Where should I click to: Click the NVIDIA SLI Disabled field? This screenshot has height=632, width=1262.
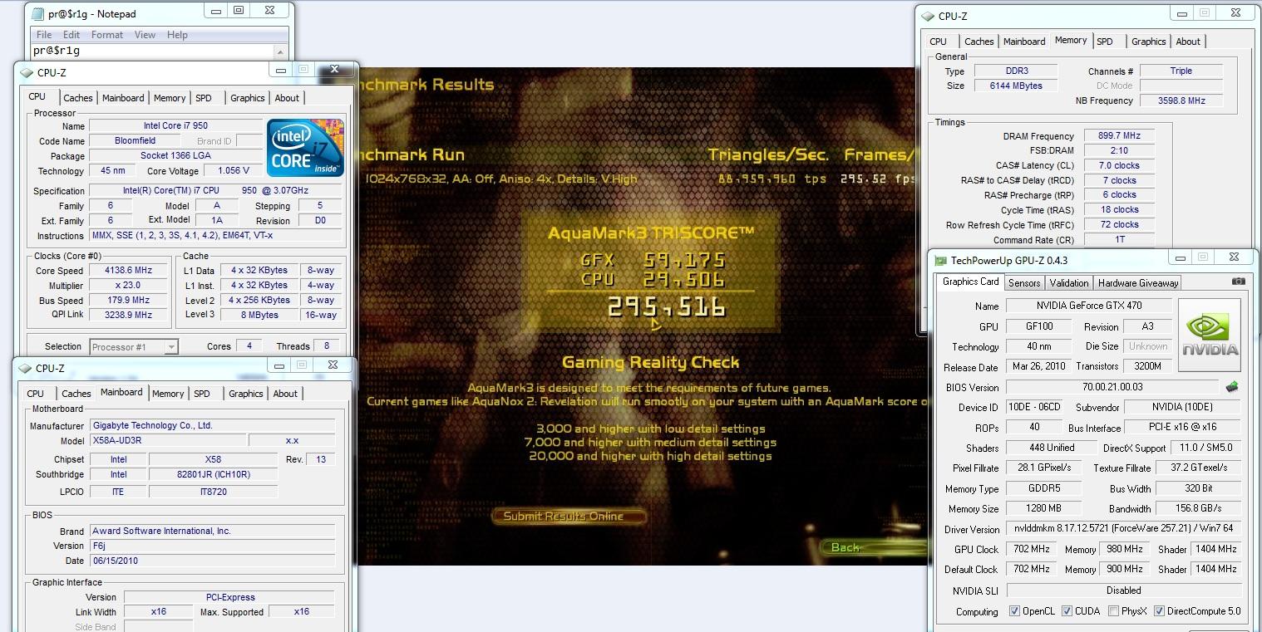[1123, 590]
